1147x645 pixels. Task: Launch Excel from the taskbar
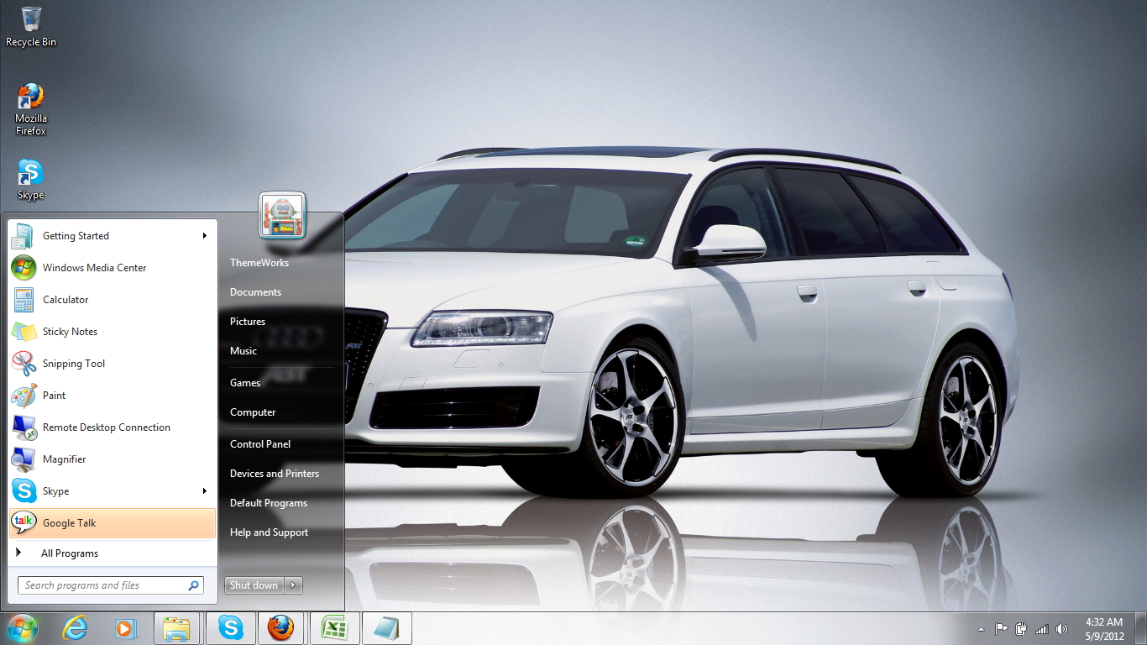point(334,627)
